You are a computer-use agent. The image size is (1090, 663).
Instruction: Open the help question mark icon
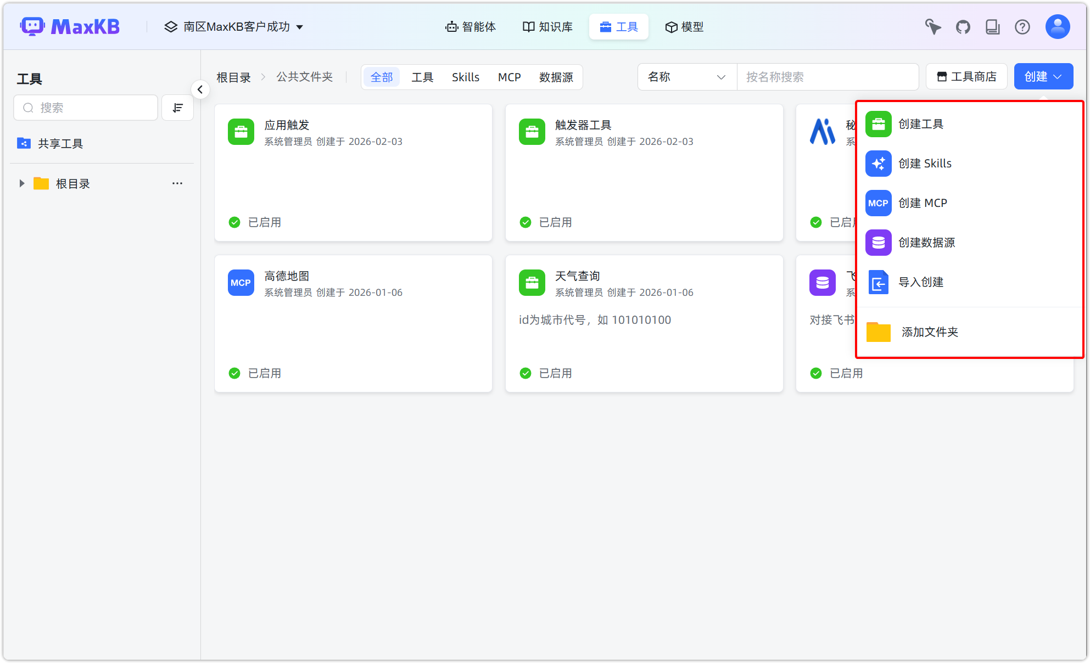point(1022,27)
